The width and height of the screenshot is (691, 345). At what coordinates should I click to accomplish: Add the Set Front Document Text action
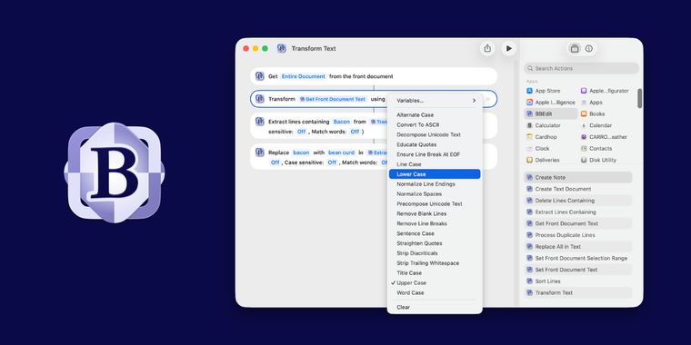coord(578,270)
